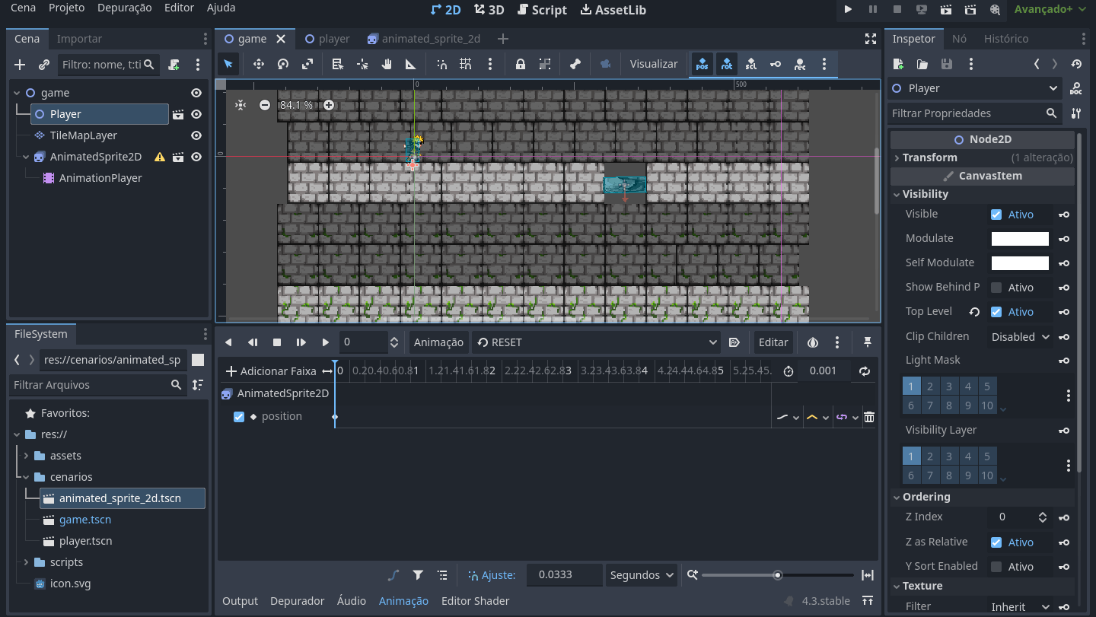Uncheck the Visible checkbox
Image resolution: width=1096 pixels, height=617 pixels.
coord(996,215)
